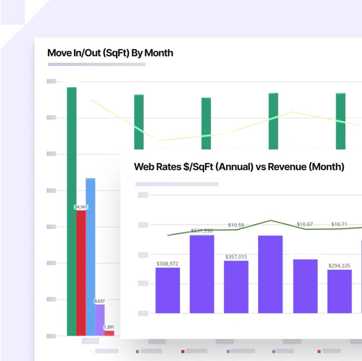
Task: Select the 34,561 data label
Action: pyautogui.click(x=81, y=207)
